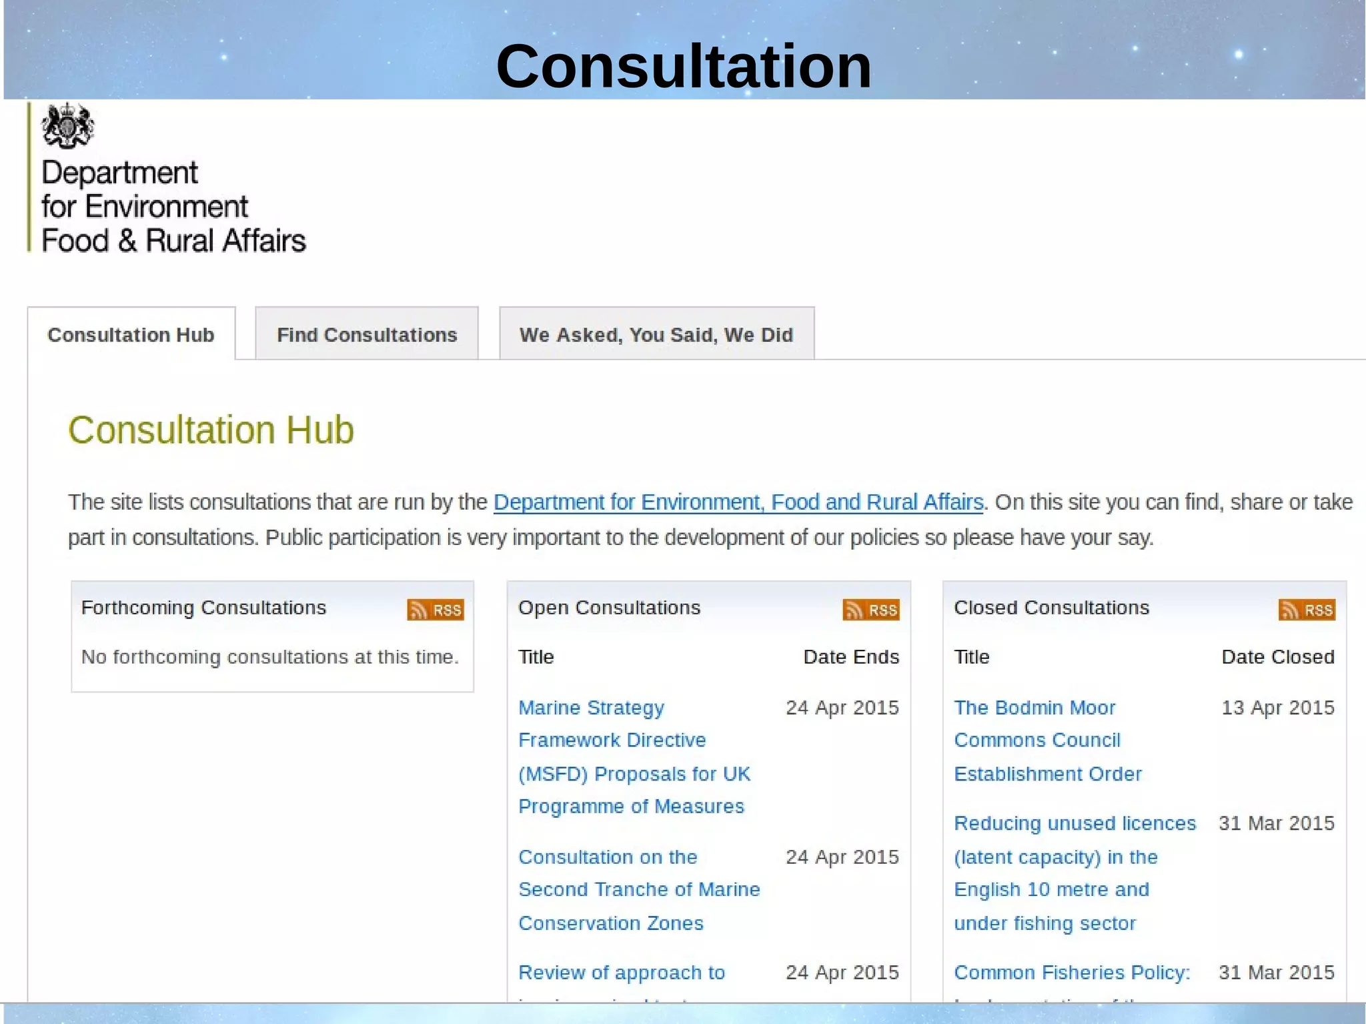Open Bodmin Moor Commons Council Establishment Order
The width and height of the screenshot is (1366, 1024).
point(1048,740)
